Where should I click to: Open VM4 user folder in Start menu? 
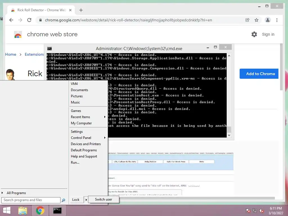point(74,84)
